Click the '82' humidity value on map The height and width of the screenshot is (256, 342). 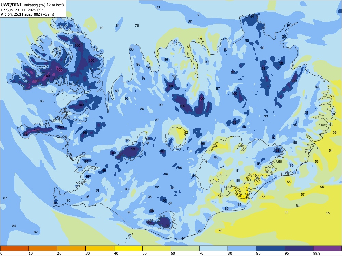click(x=36, y=232)
